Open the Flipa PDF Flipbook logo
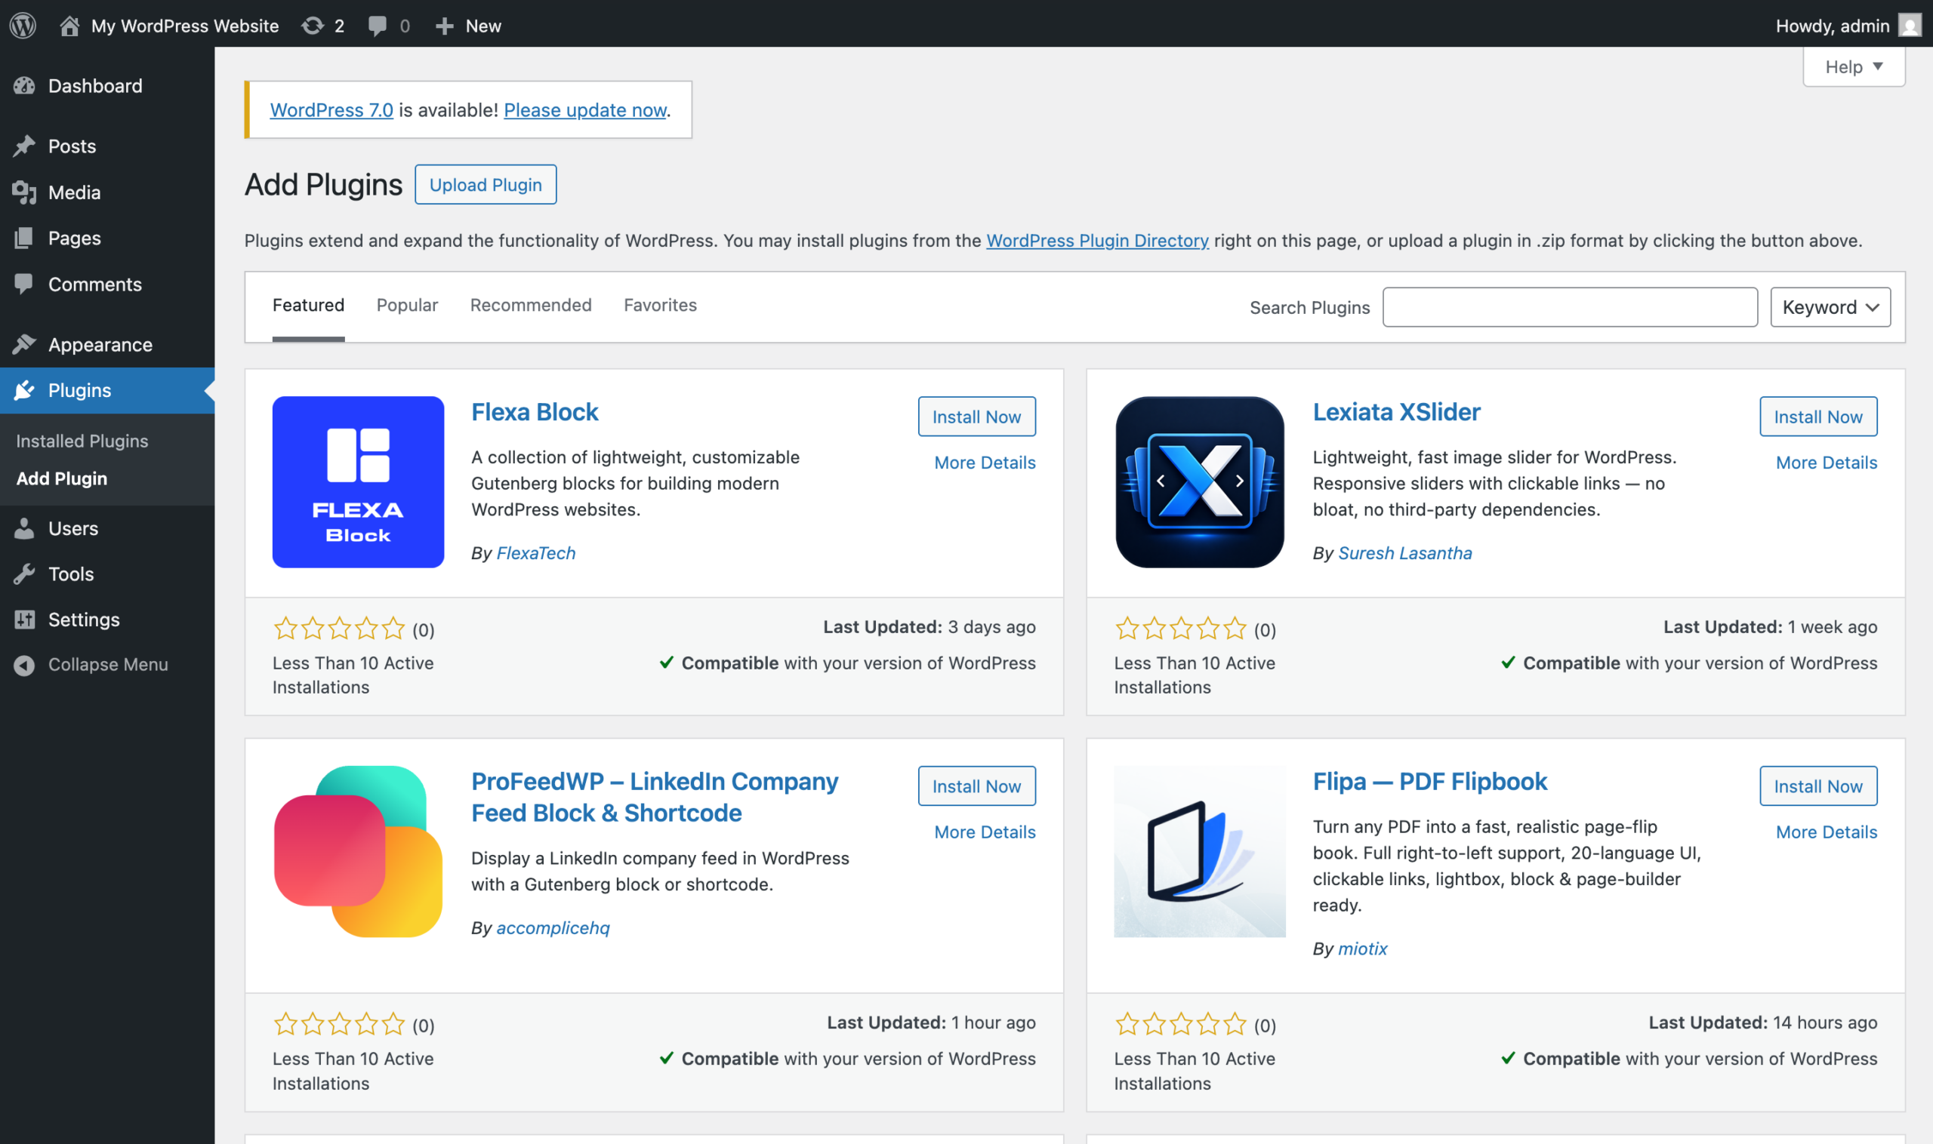 (x=1200, y=851)
